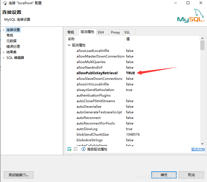
Task: Click the false value of allowMultiQueries
Action: (130, 62)
